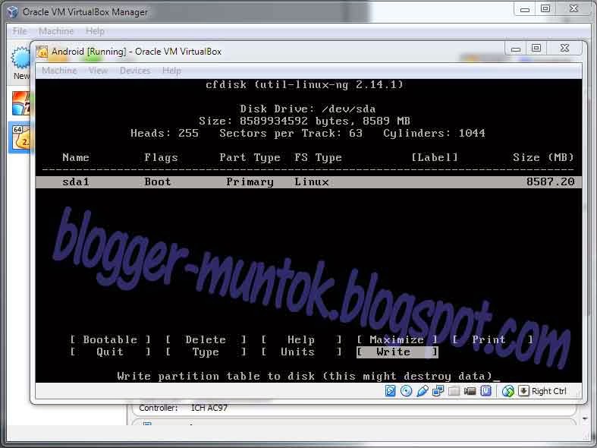Click the 'Disk Drive: /dev/sda' text
This screenshot has height=448, width=597.
(308, 109)
